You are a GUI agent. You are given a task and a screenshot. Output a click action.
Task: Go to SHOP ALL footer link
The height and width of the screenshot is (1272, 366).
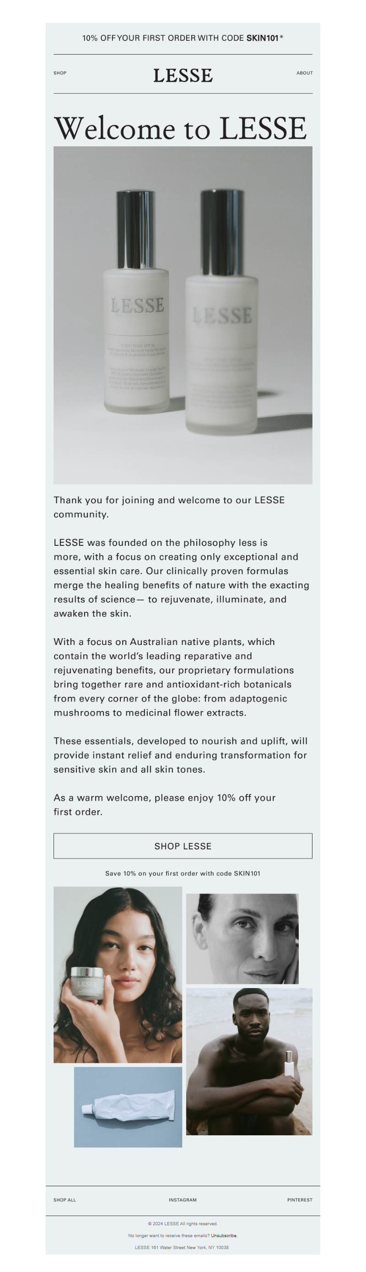[x=65, y=1200]
